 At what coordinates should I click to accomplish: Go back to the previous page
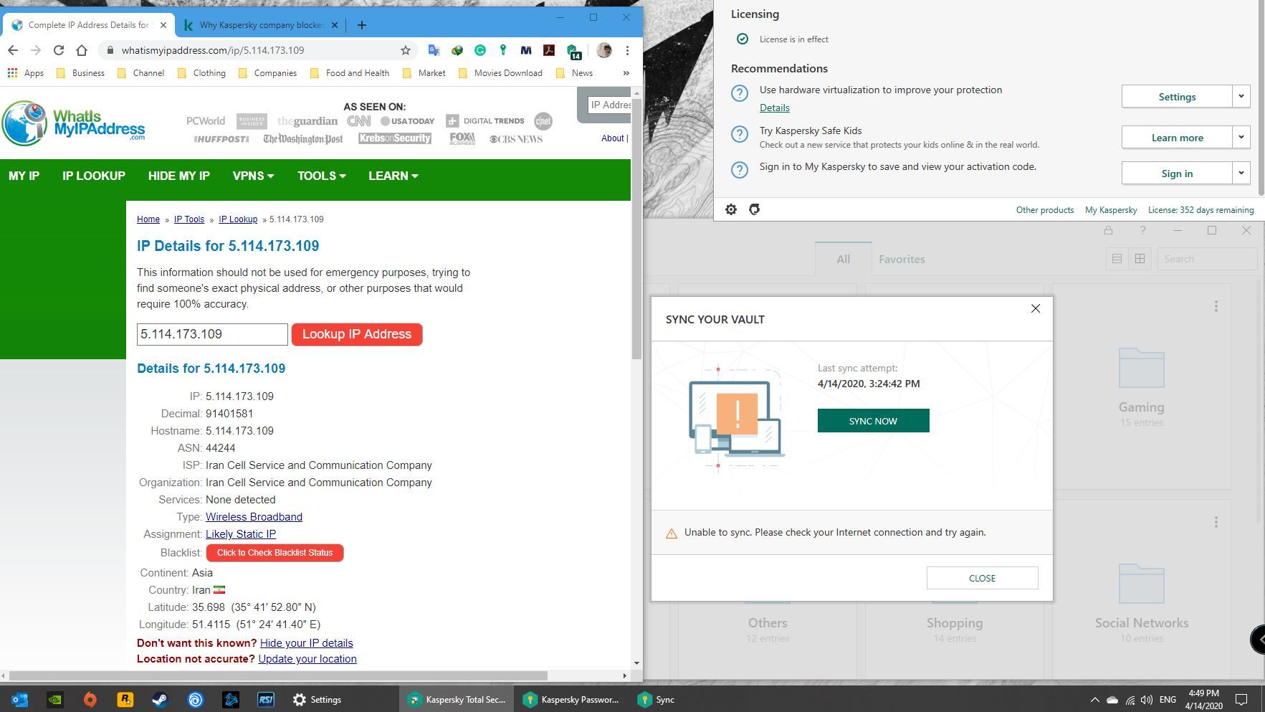point(13,50)
